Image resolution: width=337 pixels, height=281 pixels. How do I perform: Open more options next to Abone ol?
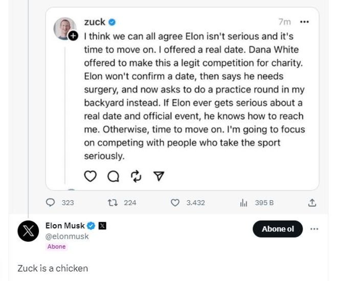point(314,229)
